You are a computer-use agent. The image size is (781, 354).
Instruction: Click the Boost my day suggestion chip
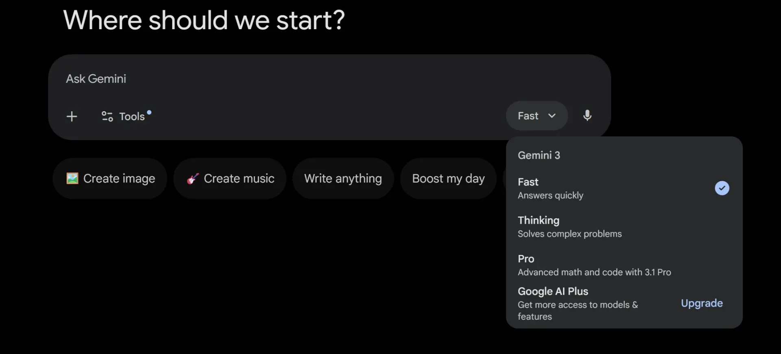448,179
